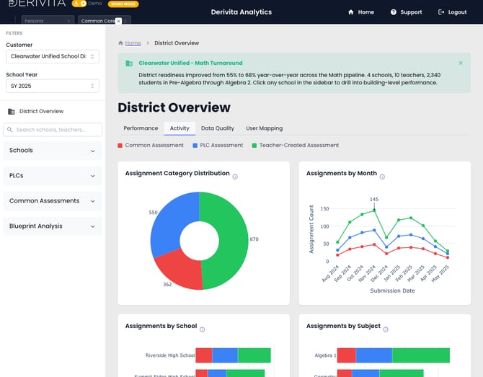Switch to the Performance tab
Image resolution: width=483 pixels, height=377 pixels.
point(141,128)
